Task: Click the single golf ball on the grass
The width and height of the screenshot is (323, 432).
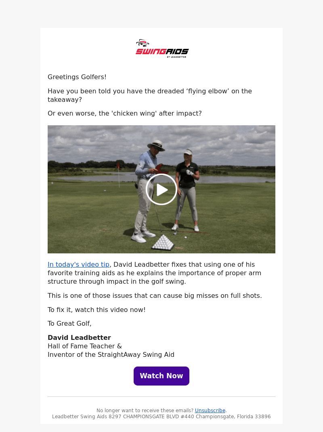Action: (x=186, y=237)
